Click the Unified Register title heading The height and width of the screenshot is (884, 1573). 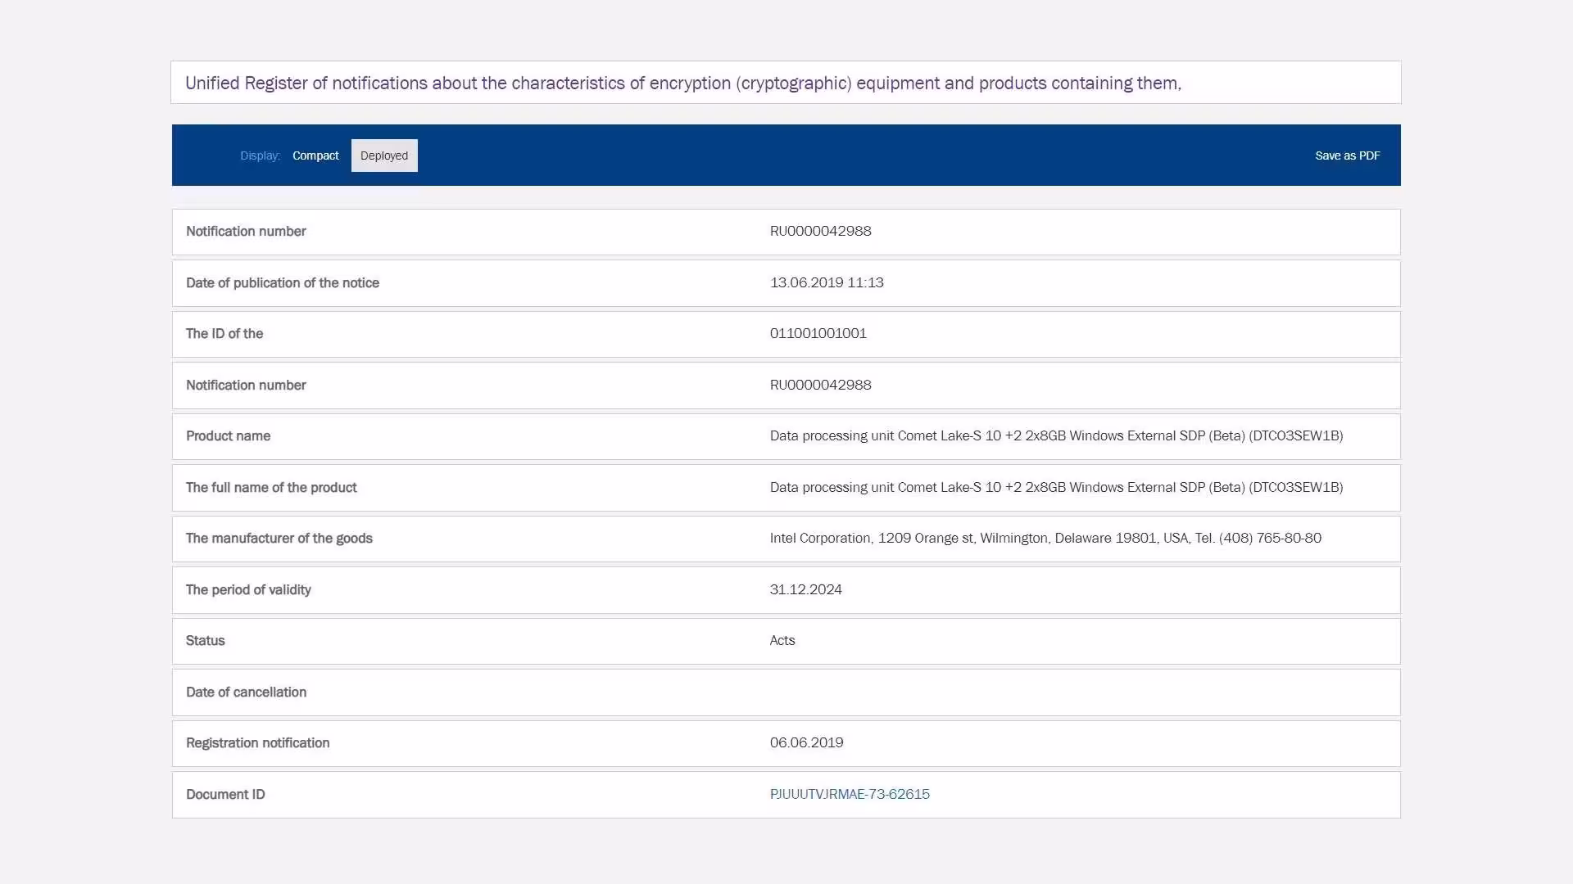tap(683, 83)
